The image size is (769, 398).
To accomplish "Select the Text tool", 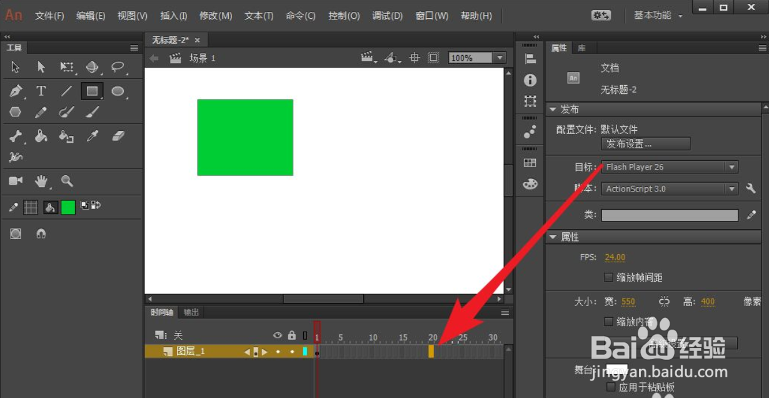I will [41, 91].
